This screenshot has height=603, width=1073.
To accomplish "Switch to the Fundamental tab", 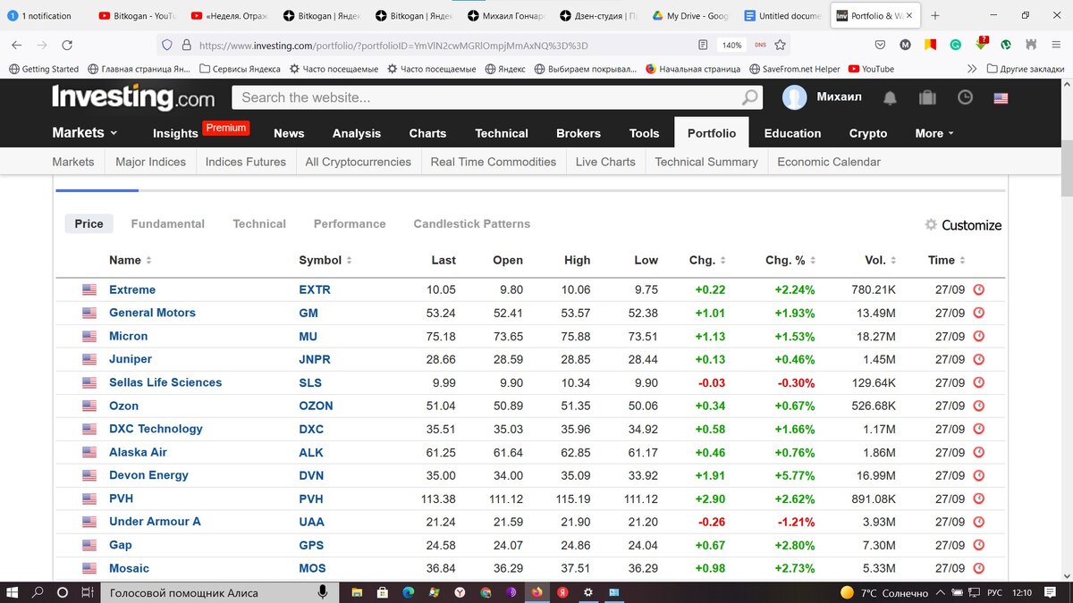I will pyautogui.click(x=167, y=223).
